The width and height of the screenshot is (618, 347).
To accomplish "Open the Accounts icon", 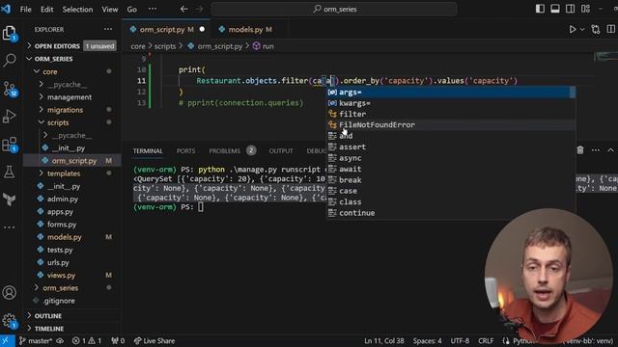I will click(x=9, y=293).
